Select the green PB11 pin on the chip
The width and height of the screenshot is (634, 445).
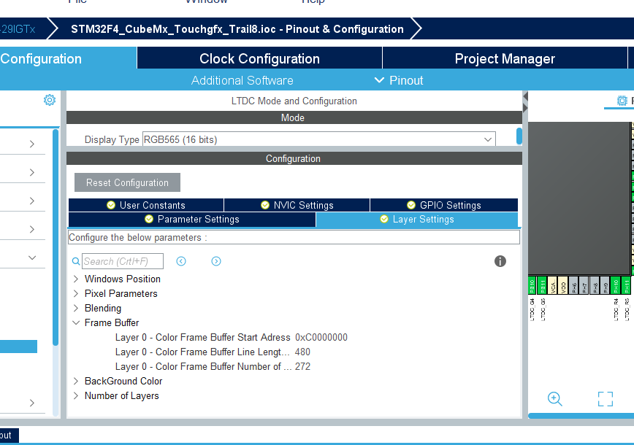click(x=542, y=285)
